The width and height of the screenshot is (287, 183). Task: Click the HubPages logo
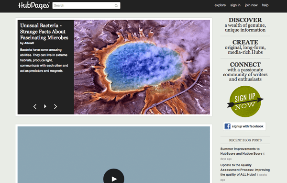click(34, 5)
